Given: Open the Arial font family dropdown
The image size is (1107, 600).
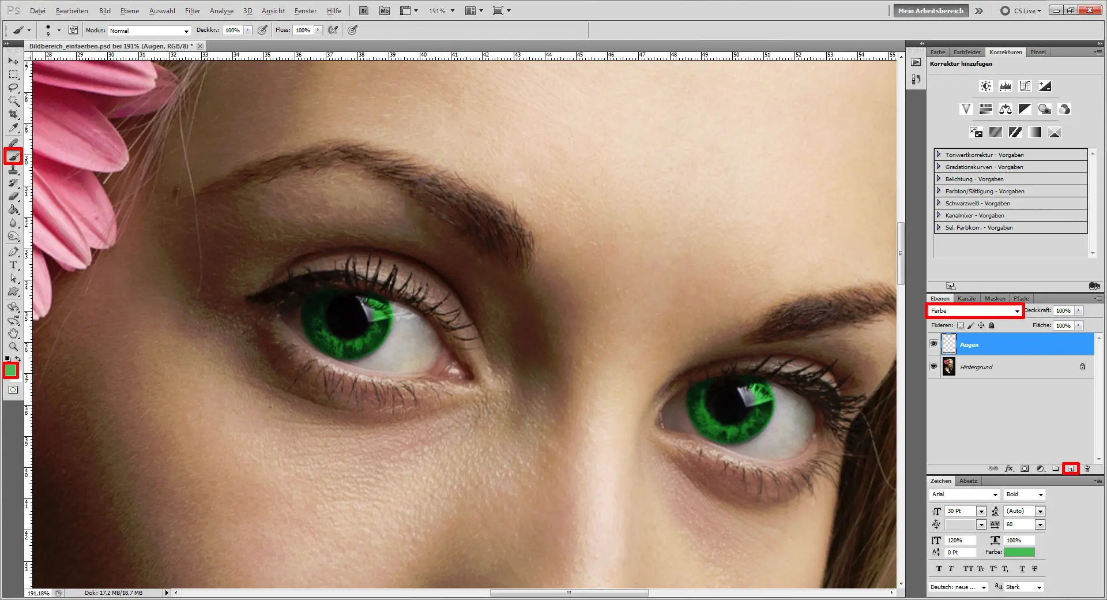Looking at the screenshot, I should [x=995, y=494].
